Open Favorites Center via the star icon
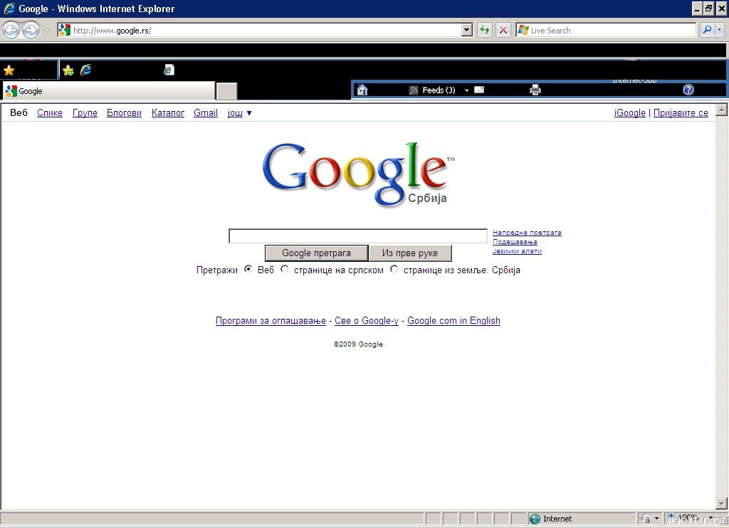The image size is (729, 528). coord(9,70)
